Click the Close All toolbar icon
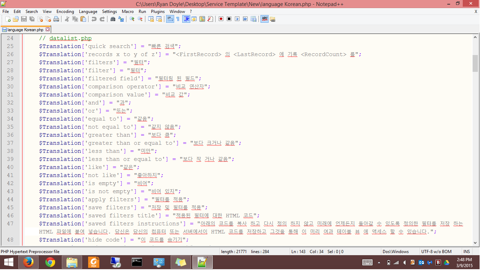 (x=48, y=19)
